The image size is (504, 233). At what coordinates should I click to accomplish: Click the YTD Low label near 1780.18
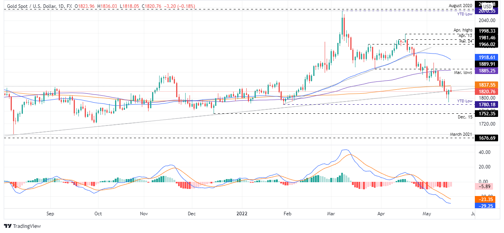465,101
